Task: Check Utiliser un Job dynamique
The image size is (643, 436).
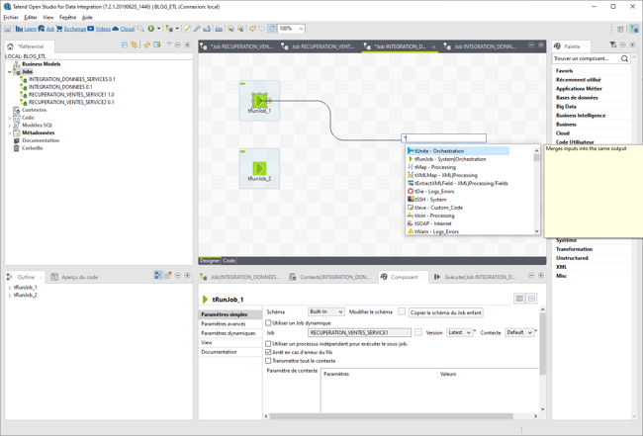Action: (268, 323)
